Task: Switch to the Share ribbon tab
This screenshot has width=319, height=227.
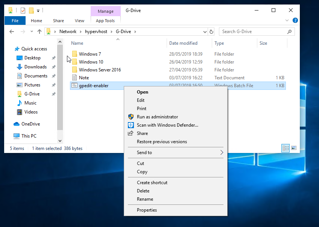Action: tap(58, 21)
